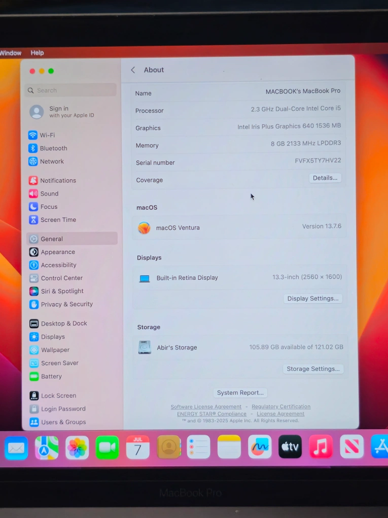Open the Help menu

click(x=38, y=53)
